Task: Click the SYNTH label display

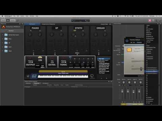Action: click(x=79, y=28)
